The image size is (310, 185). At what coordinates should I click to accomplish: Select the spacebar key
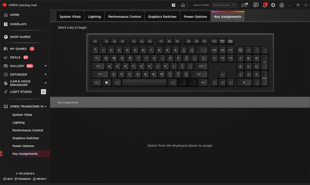point(145,82)
